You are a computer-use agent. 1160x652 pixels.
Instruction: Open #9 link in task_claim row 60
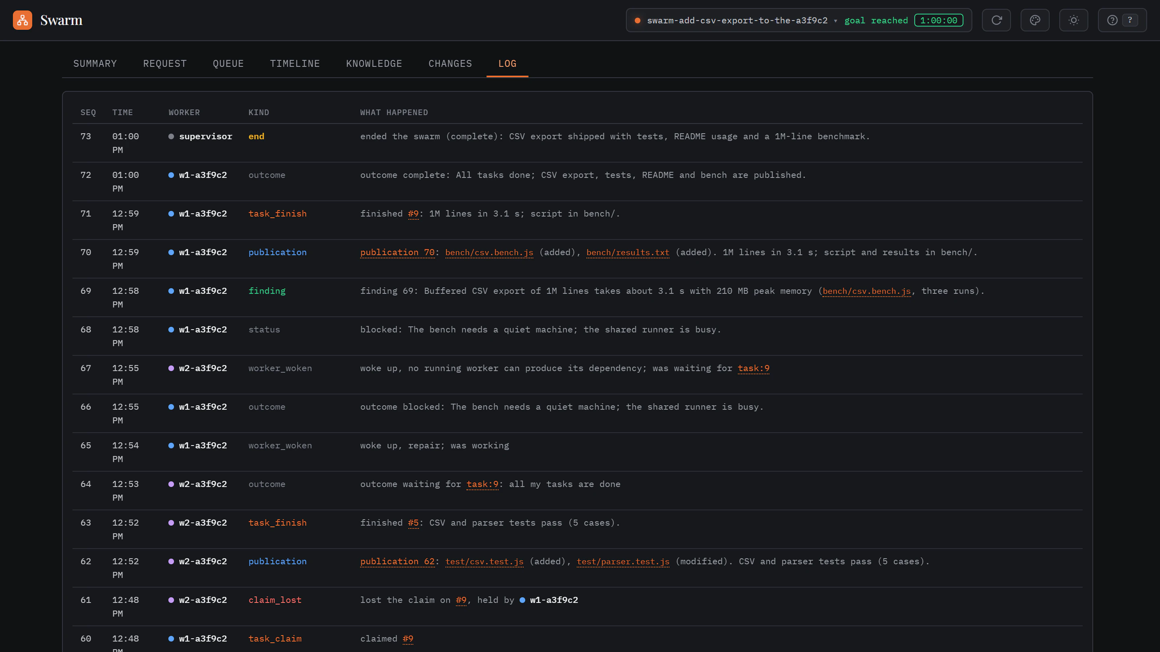(408, 639)
